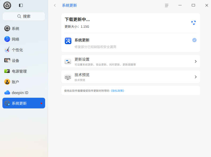
Task: Go back with the left arrow
Action: 55,5
